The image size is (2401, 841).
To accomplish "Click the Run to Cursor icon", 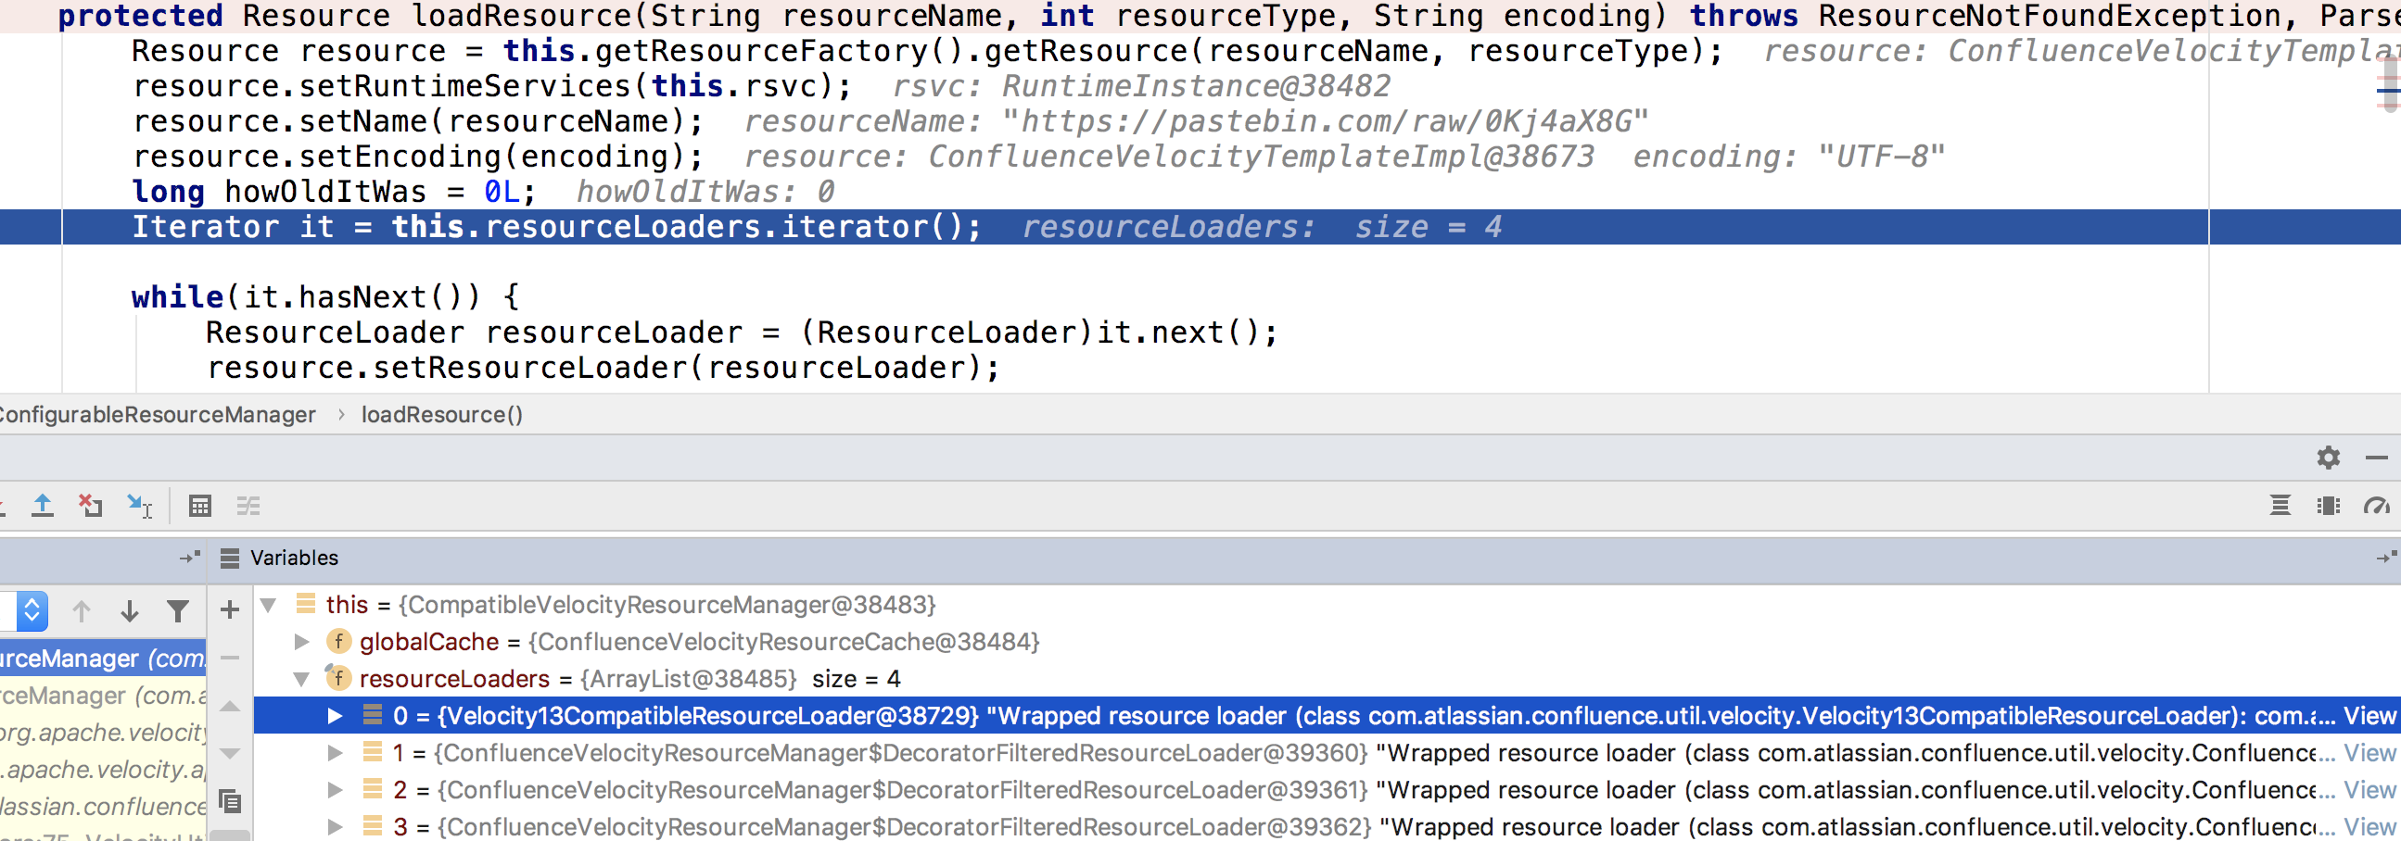I will pos(140,506).
